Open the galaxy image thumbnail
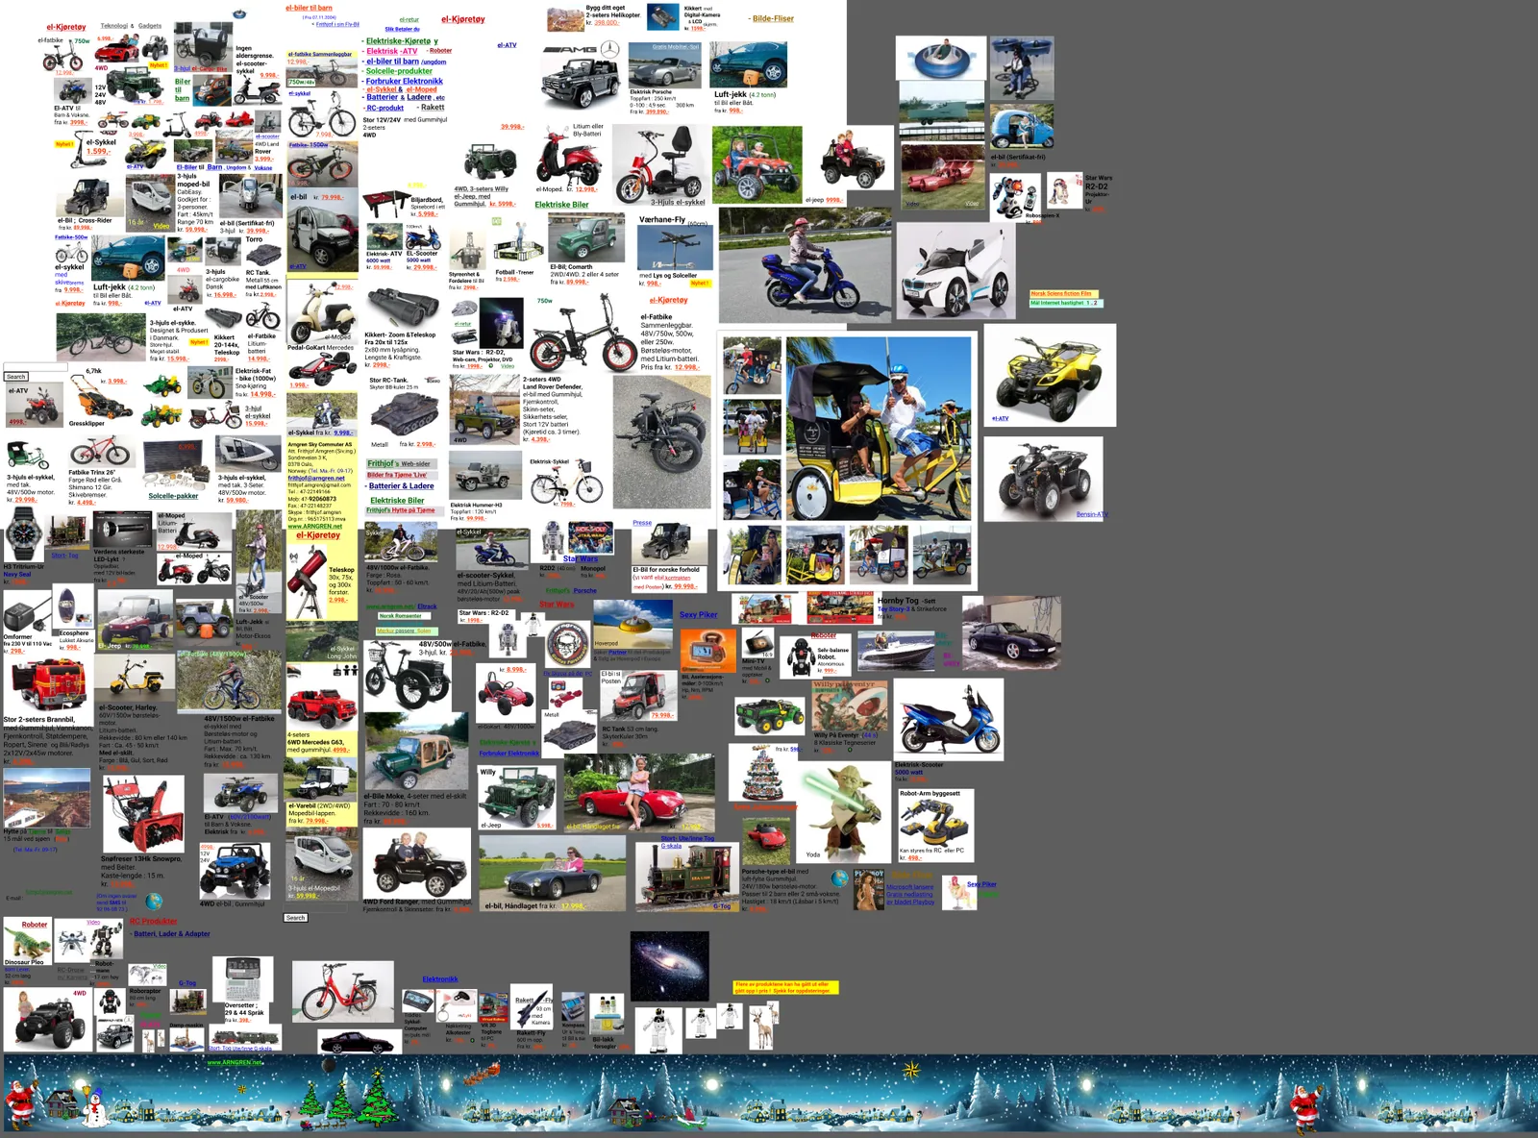The width and height of the screenshot is (1538, 1138). click(670, 967)
